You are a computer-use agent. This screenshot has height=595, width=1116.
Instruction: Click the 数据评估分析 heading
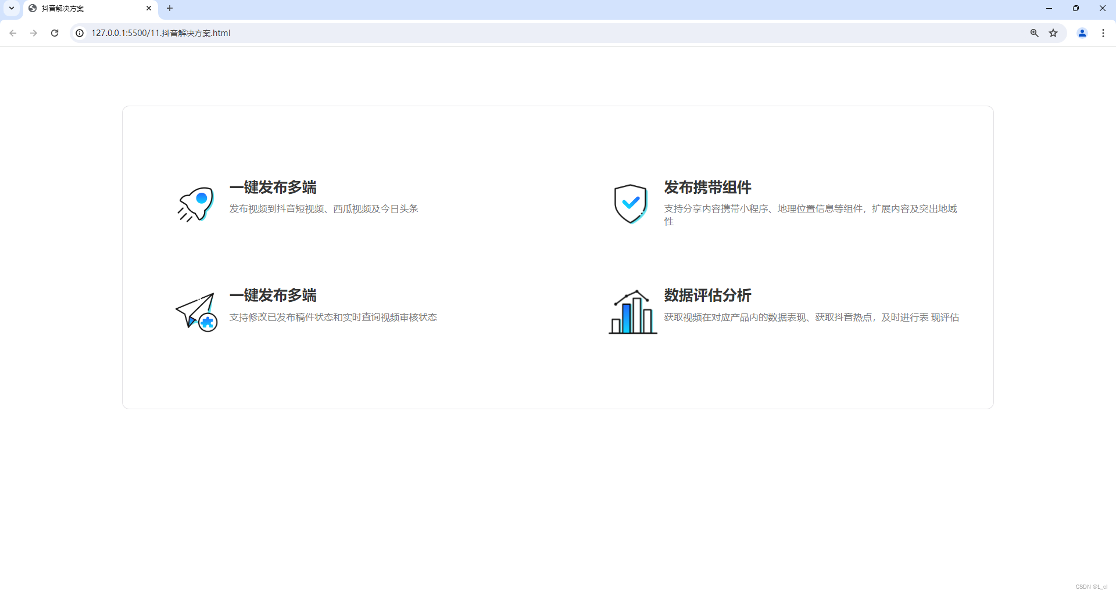pos(708,295)
